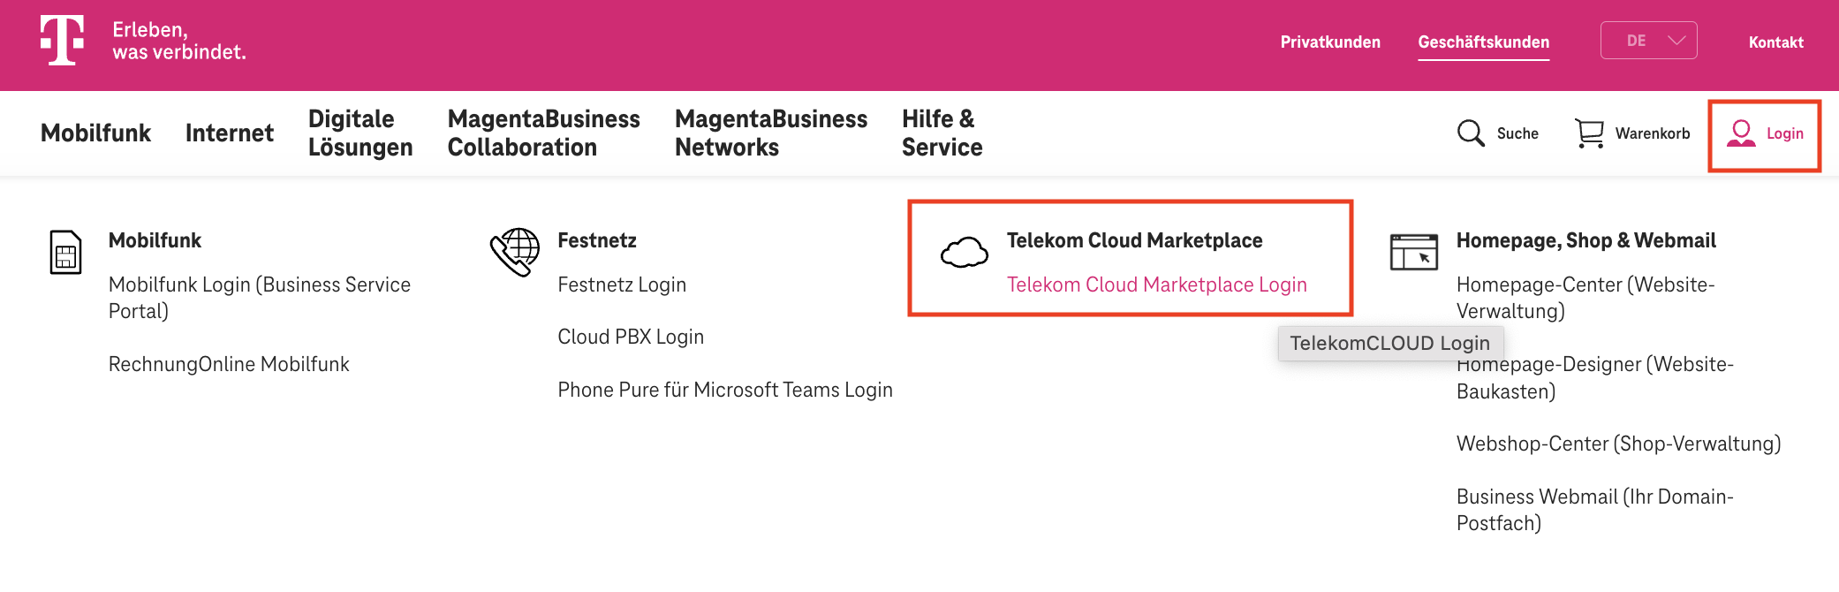Open the MagentaBusiness Networks menu

(x=770, y=133)
